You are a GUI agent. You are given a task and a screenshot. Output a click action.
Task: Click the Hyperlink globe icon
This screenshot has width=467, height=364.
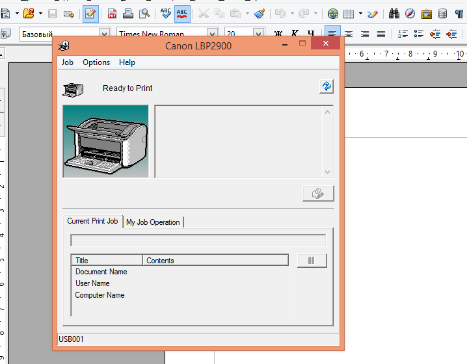333,14
